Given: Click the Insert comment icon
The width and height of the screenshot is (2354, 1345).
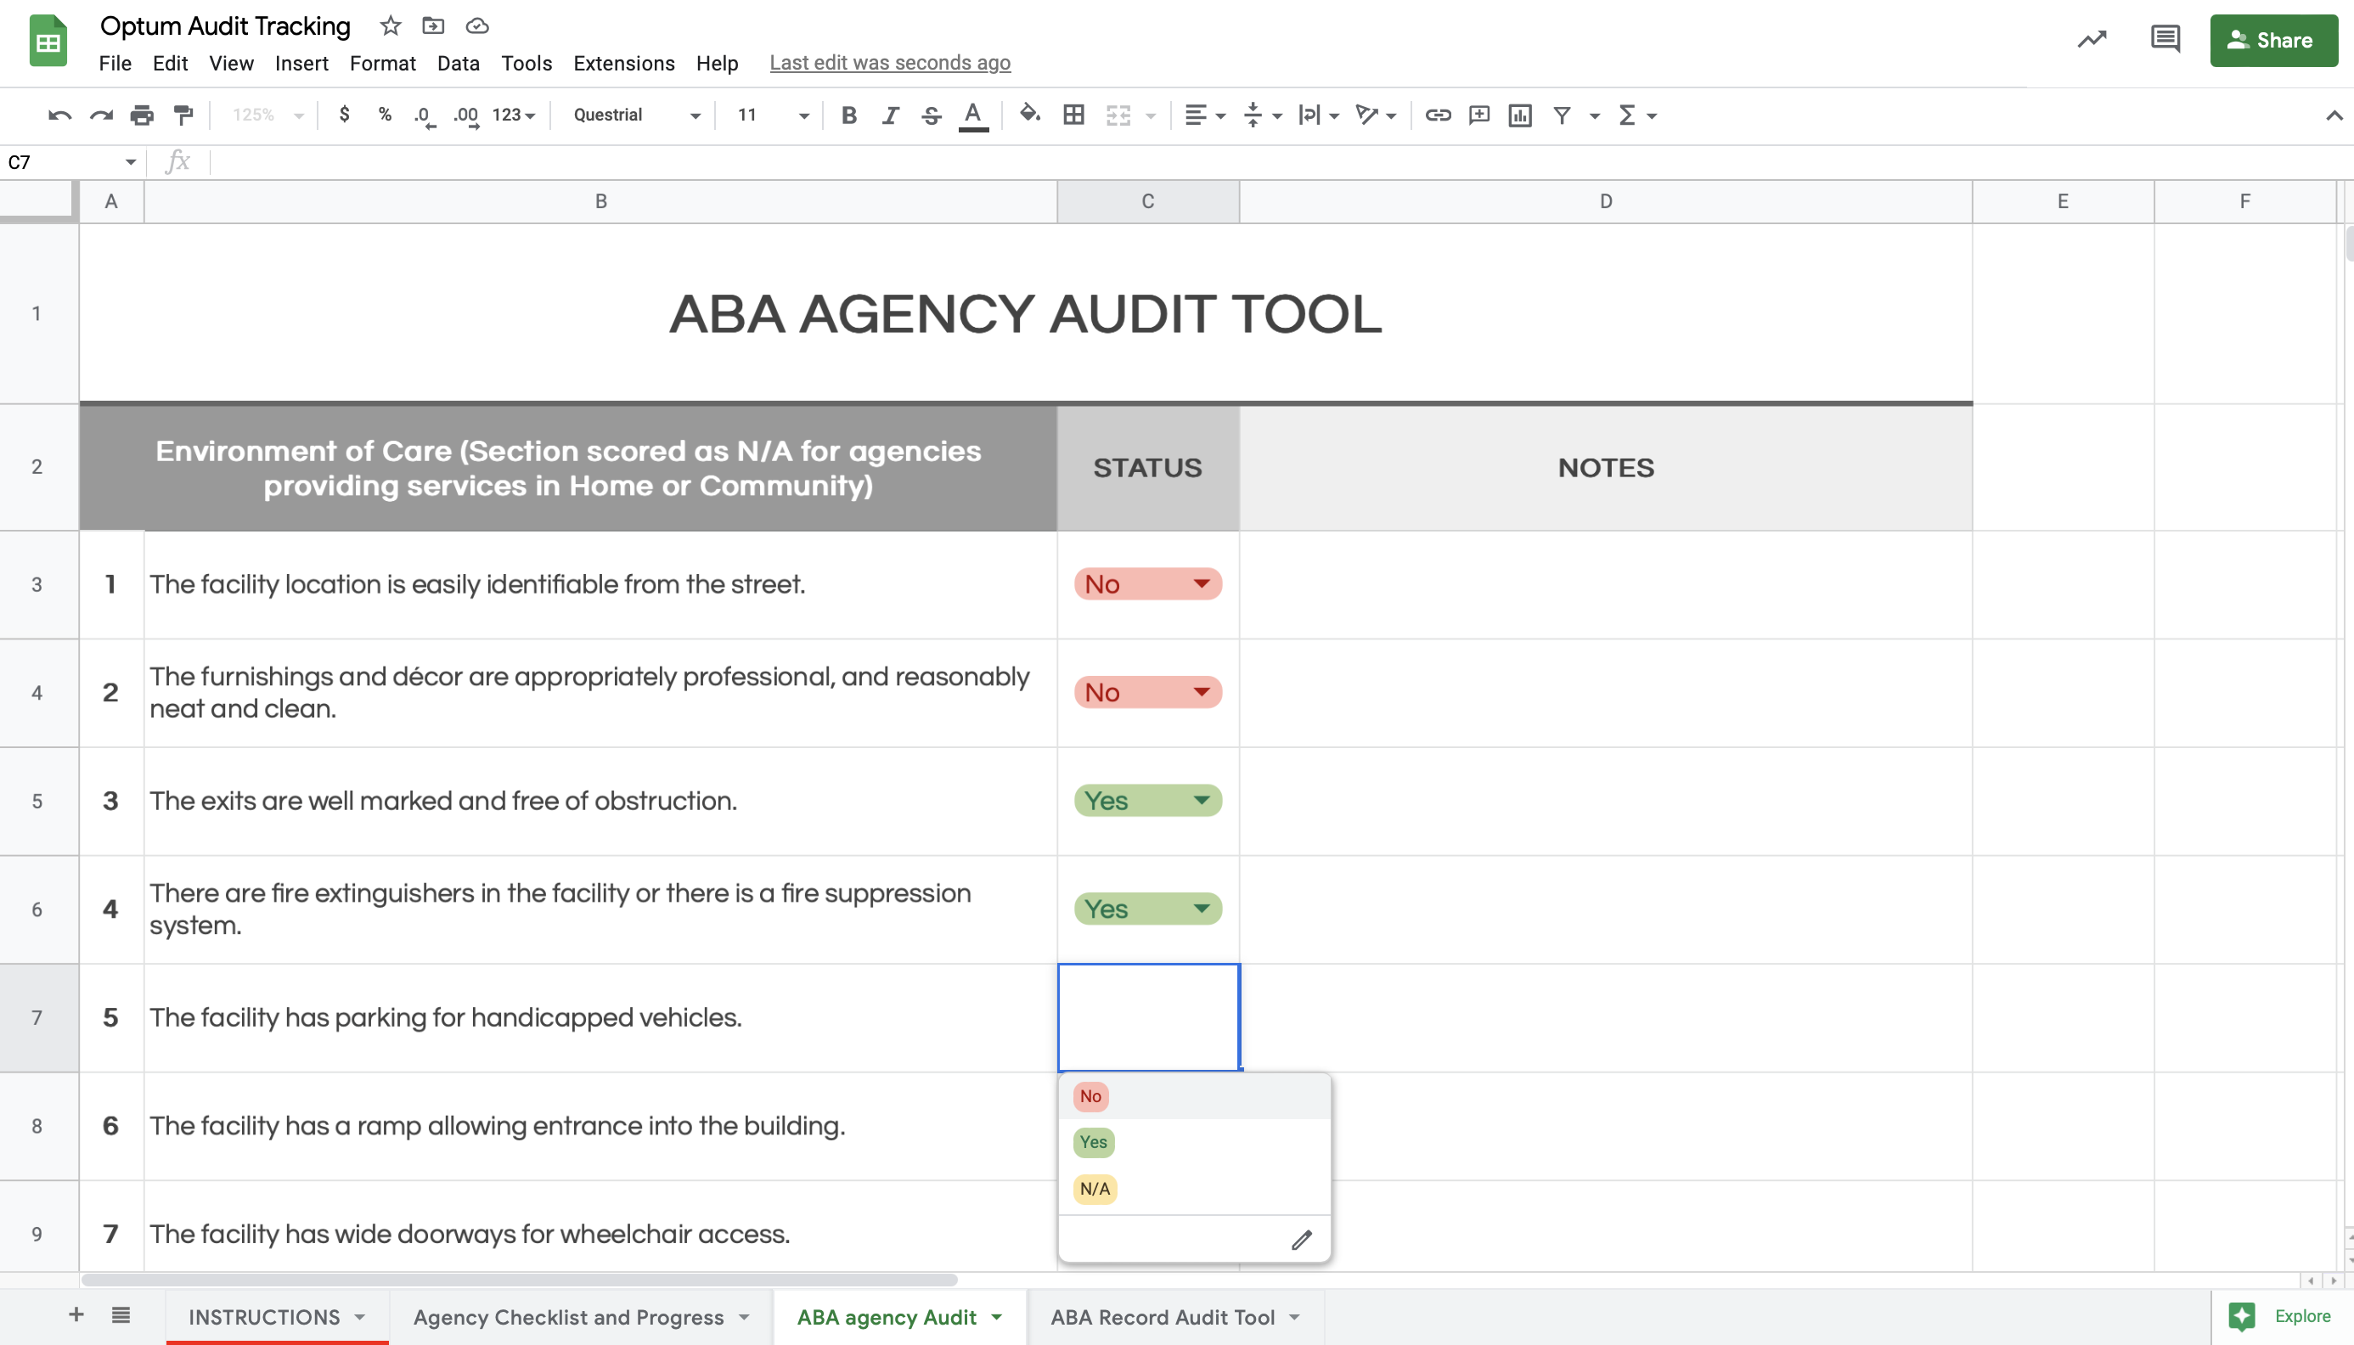Looking at the screenshot, I should (1478, 115).
